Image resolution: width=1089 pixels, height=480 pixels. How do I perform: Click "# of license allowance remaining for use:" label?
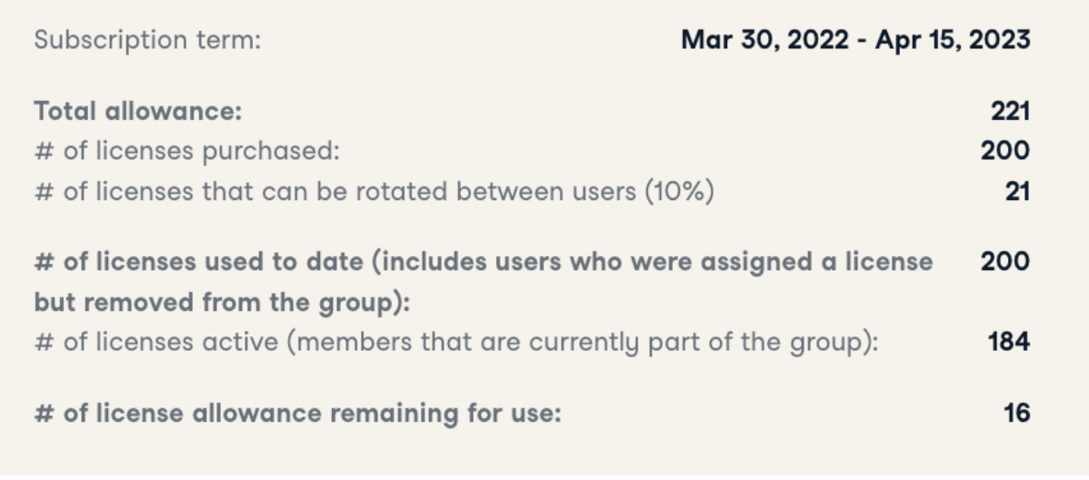coord(298,414)
